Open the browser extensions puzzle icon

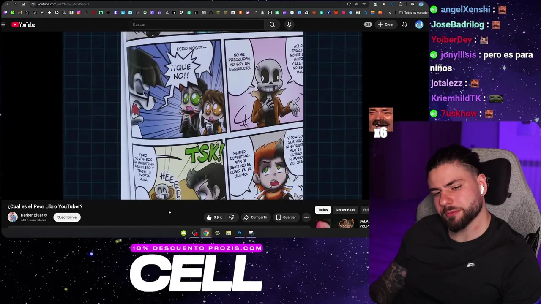400,4
